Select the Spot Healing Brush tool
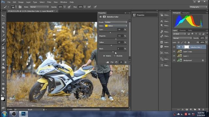Image resolution: width=209 pixels, height=117 pixels. point(3,40)
